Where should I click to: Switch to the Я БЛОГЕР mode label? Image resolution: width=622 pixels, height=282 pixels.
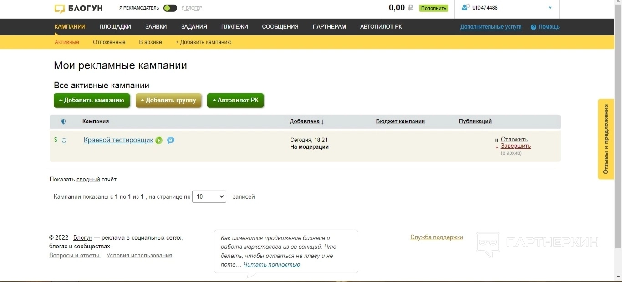(x=192, y=8)
